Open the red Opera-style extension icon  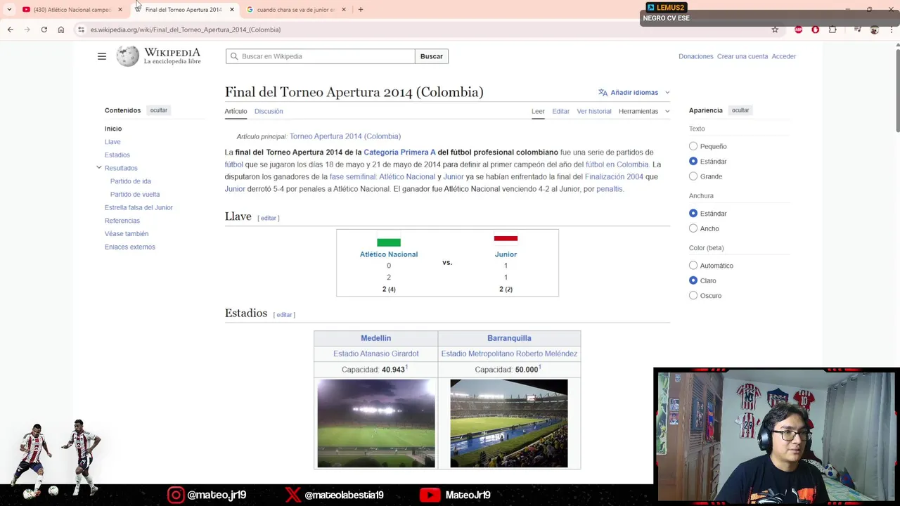(x=816, y=30)
